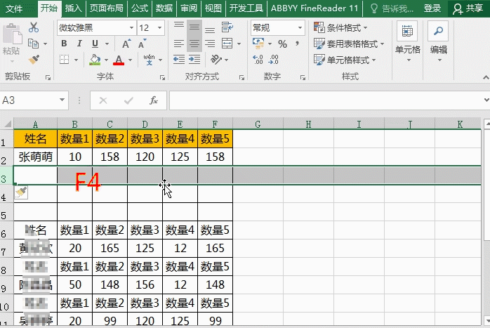
Task: Click the format painter tag near A4
Action: 21,192
